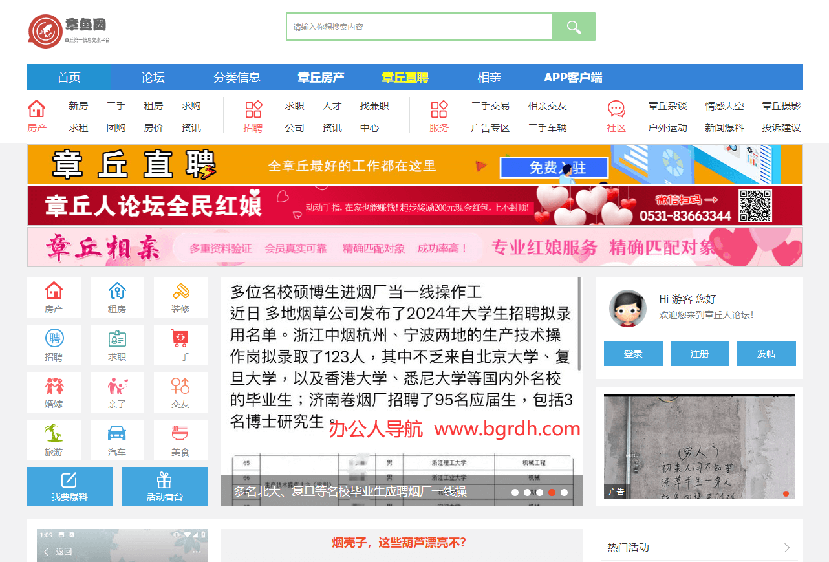This screenshot has height=562, width=829.
Task: Click the 招聘 grid icon in sub-navigation
Action: pos(253,109)
